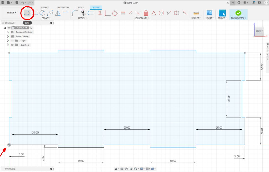Viewport: 269px width, 172px height.
Task: Open the data panel grid icon
Action: point(3,2)
